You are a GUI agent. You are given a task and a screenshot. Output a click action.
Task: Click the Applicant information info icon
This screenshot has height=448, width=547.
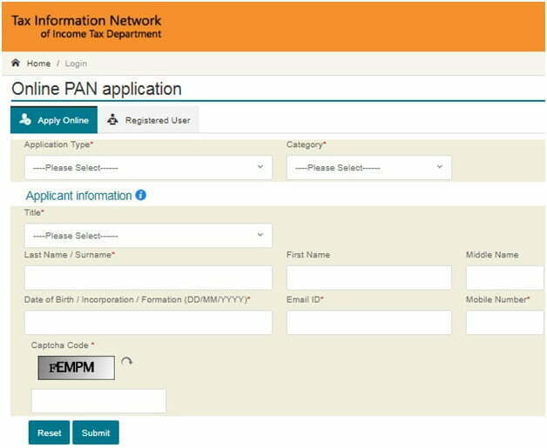[x=140, y=195]
